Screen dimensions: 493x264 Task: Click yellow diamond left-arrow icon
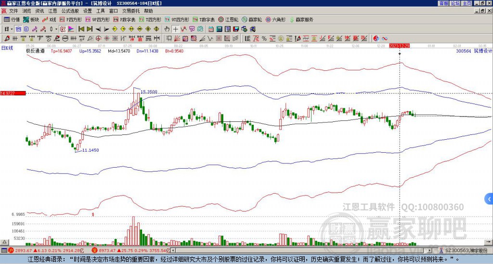(115, 29)
